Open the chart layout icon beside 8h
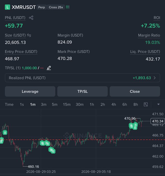Image resolution: width=165 pixels, height=176 pixels. pos(146,105)
